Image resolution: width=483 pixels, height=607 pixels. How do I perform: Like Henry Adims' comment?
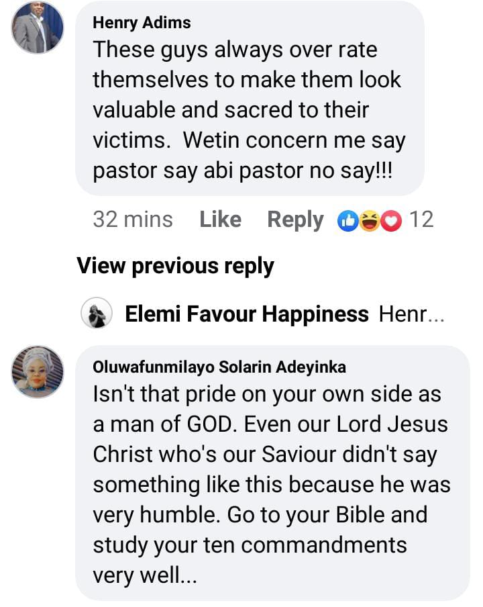[220, 220]
